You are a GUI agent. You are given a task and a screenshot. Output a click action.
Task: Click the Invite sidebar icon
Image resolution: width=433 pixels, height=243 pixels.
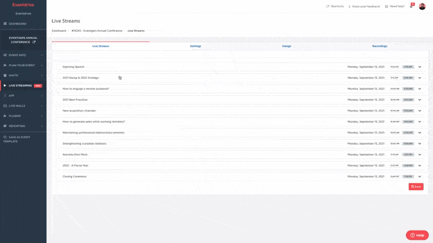(5, 75)
